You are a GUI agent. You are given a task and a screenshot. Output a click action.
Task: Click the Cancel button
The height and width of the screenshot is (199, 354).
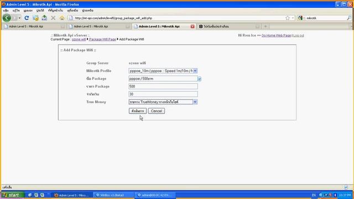(x=157, y=111)
